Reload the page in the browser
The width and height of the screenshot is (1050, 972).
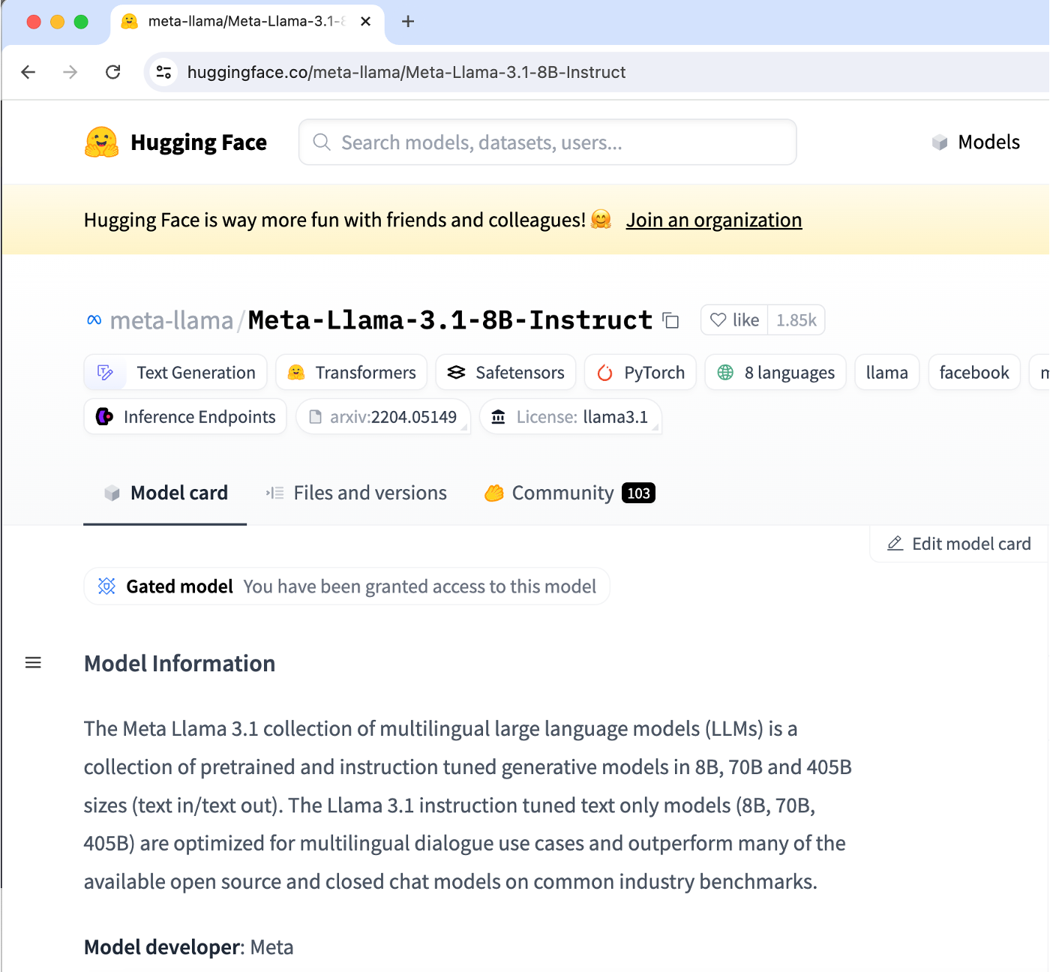(x=113, y=72)
